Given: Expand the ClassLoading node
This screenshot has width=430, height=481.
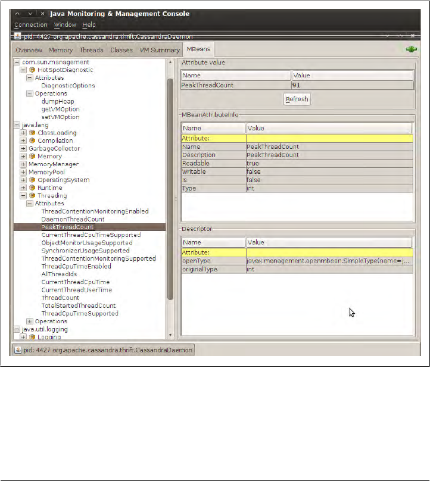Looking at the screenshot, I should (x=23, y=133).
